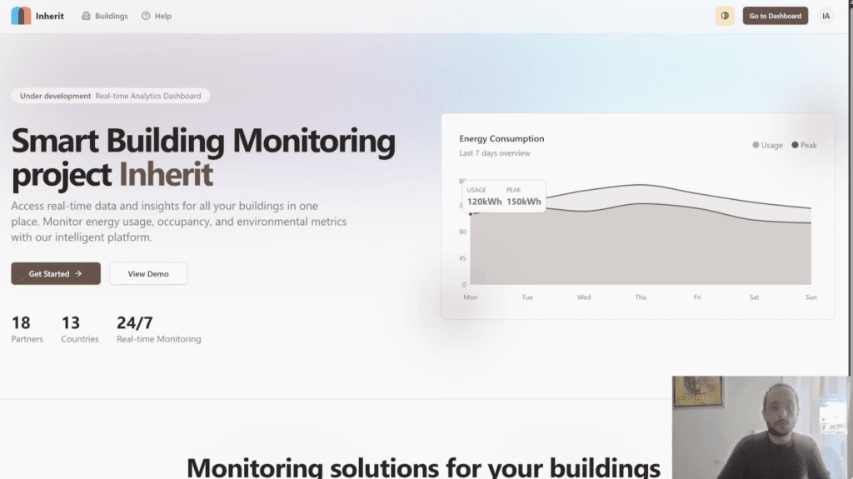The height and width of the screenshot is (479, 853).
Task: Click the arrow icon in Get Started
Action: (x=78, y=273)
